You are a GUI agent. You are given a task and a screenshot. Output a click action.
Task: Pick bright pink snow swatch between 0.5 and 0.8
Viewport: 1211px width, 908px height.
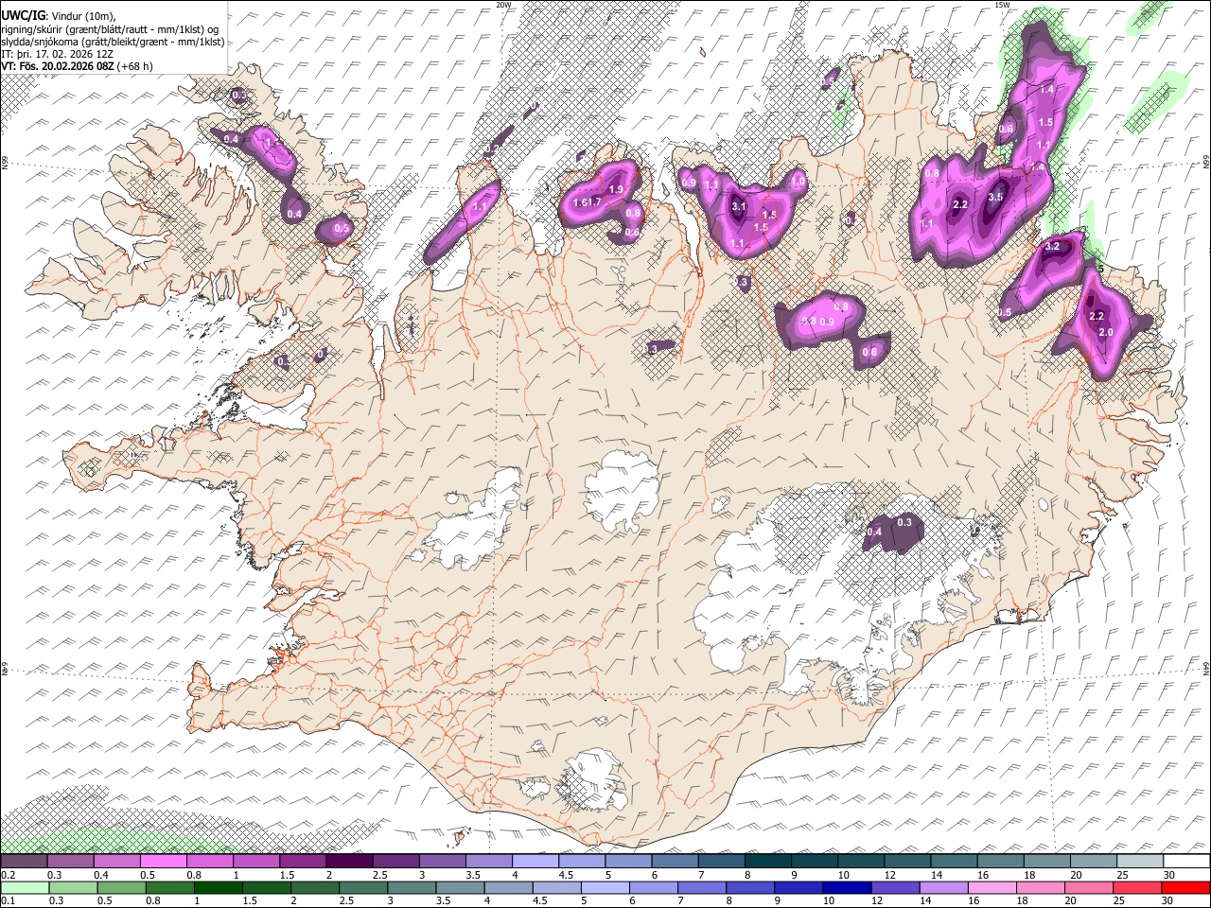pos(163,862)
